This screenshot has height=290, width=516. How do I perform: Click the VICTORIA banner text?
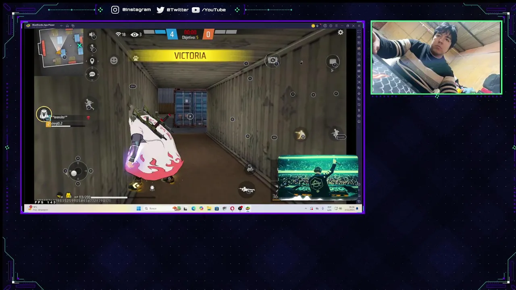point(190,56)
